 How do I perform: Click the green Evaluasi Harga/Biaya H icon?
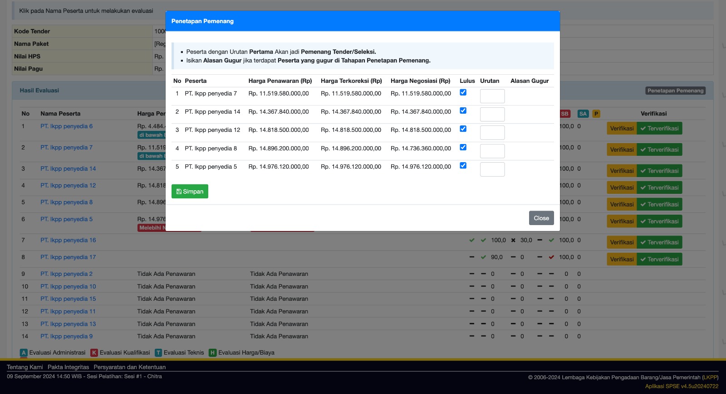pyautogui.click(x=212, y=353)
